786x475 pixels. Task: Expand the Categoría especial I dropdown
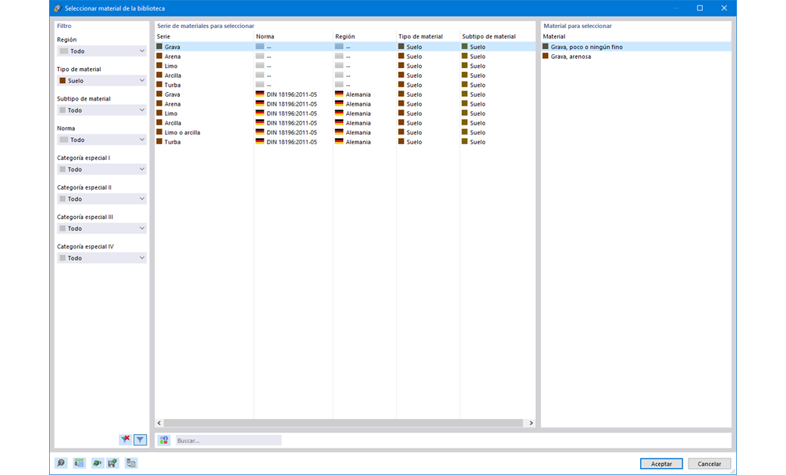pyautogui.click(x=102, y=169)
